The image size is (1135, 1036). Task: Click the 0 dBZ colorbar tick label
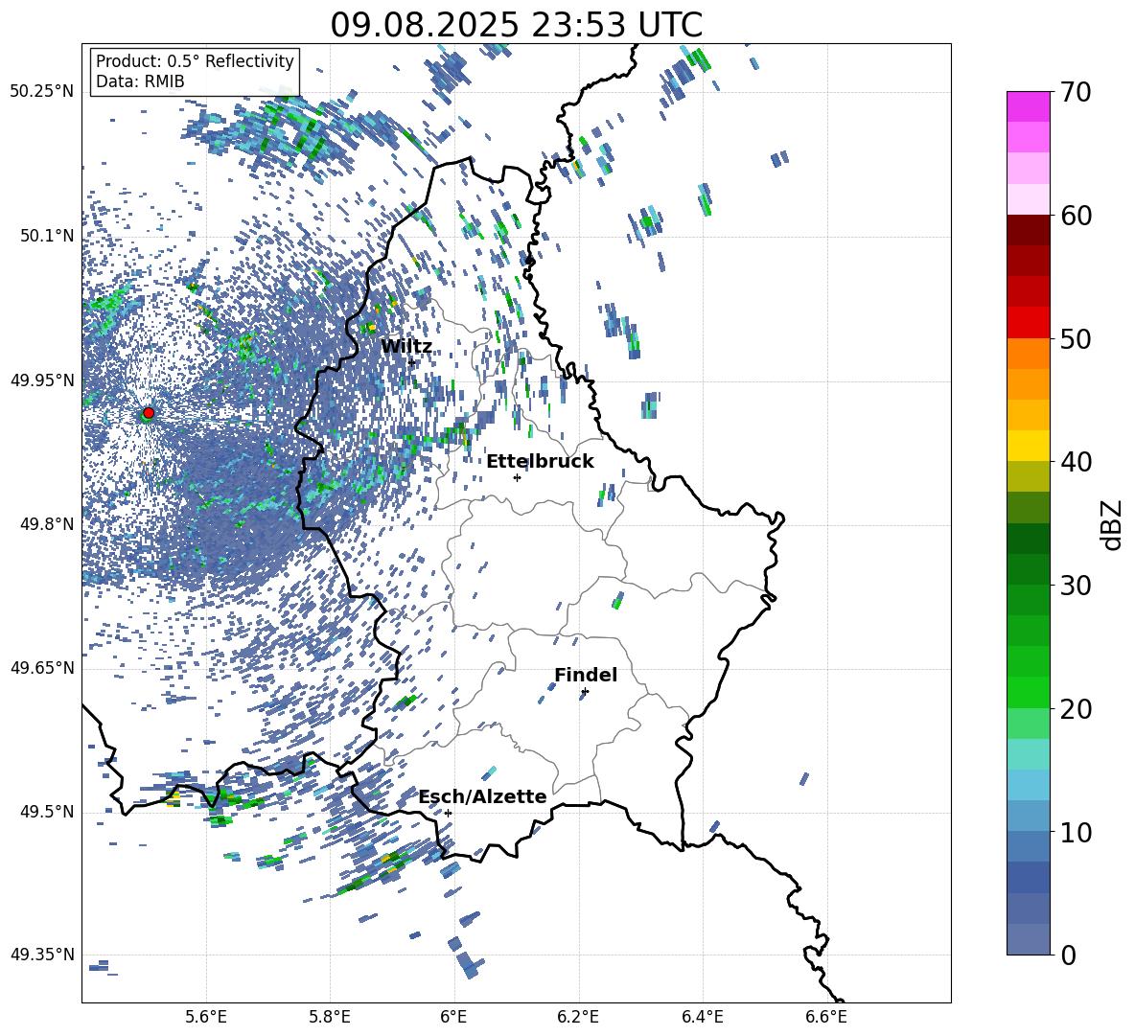click(x=1068, y=955)
